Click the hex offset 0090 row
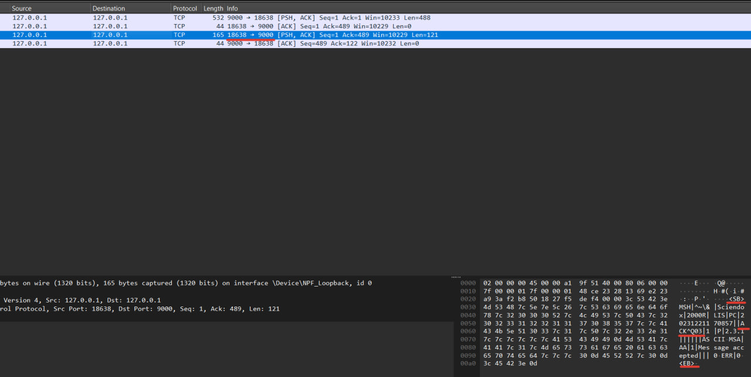 pos(468,356)
